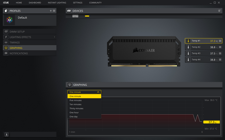Open the Temp #2 sensor menu icon
Viewport: 225px width, 140px height.
pos(220,47)
